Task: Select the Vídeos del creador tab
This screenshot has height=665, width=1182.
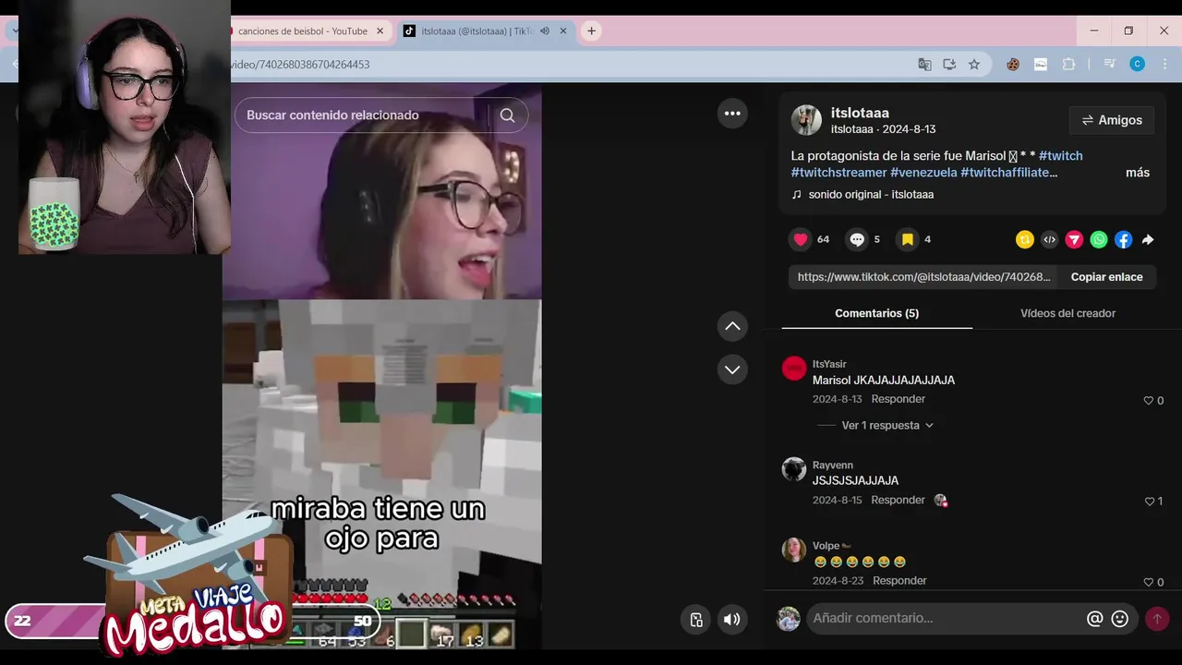Action: tap(1068, 313)
